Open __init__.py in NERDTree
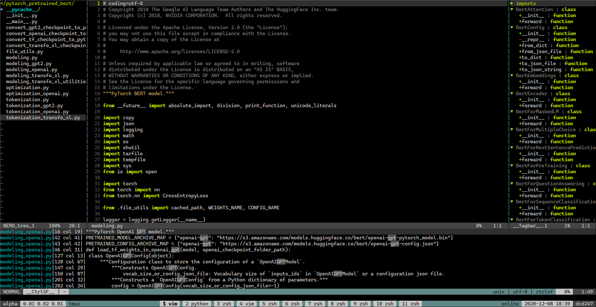This screenshot has height=307, width=596. 22,15
